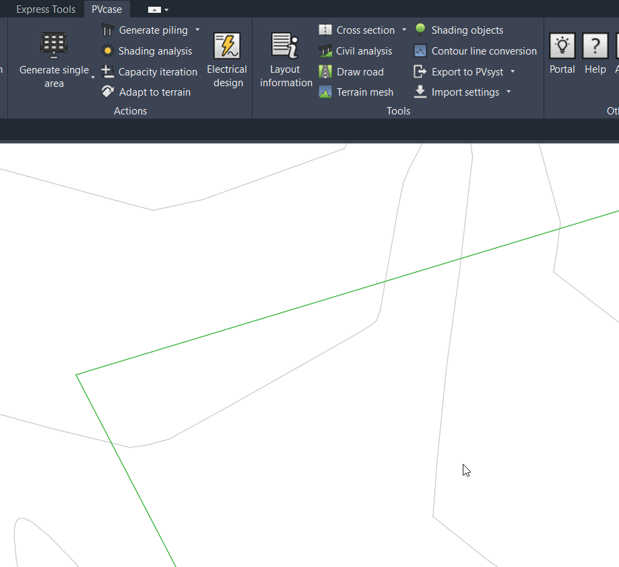Select the Adapt to terrain icon

click(x=107, y=92)
